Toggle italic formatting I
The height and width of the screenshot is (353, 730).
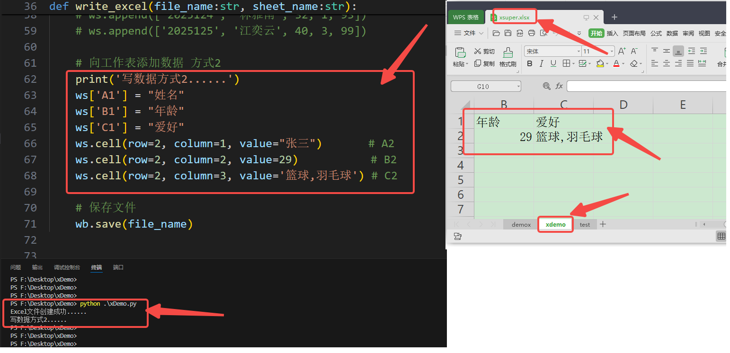[x=541, y=63]
